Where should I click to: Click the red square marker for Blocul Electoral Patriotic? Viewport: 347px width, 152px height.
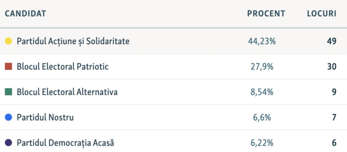click(x=9, y=67)
